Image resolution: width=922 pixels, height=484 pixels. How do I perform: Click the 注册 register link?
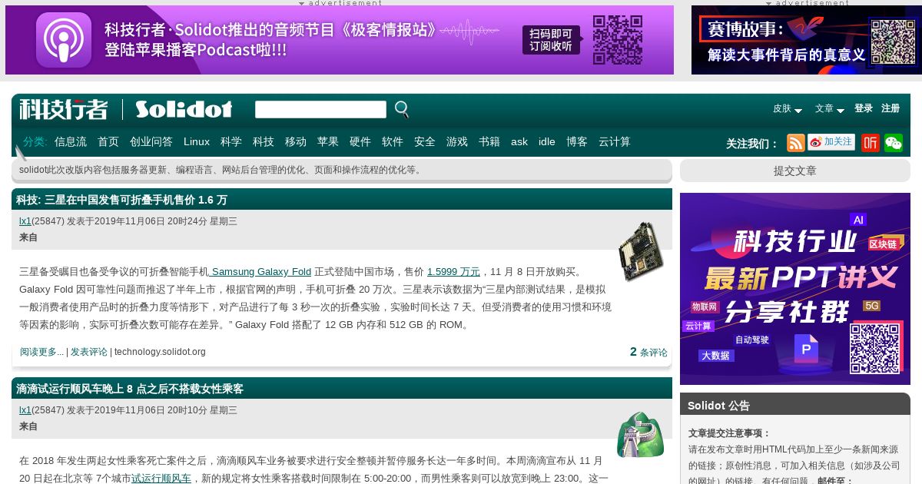tap(890, 108)
